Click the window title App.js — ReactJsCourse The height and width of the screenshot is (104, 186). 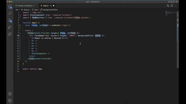(92, 2)
